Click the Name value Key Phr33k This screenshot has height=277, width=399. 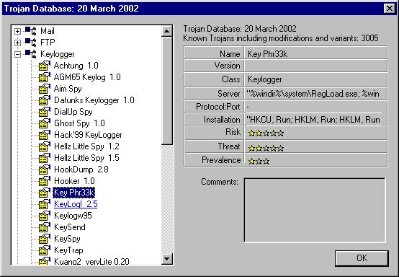click(268, 54)
